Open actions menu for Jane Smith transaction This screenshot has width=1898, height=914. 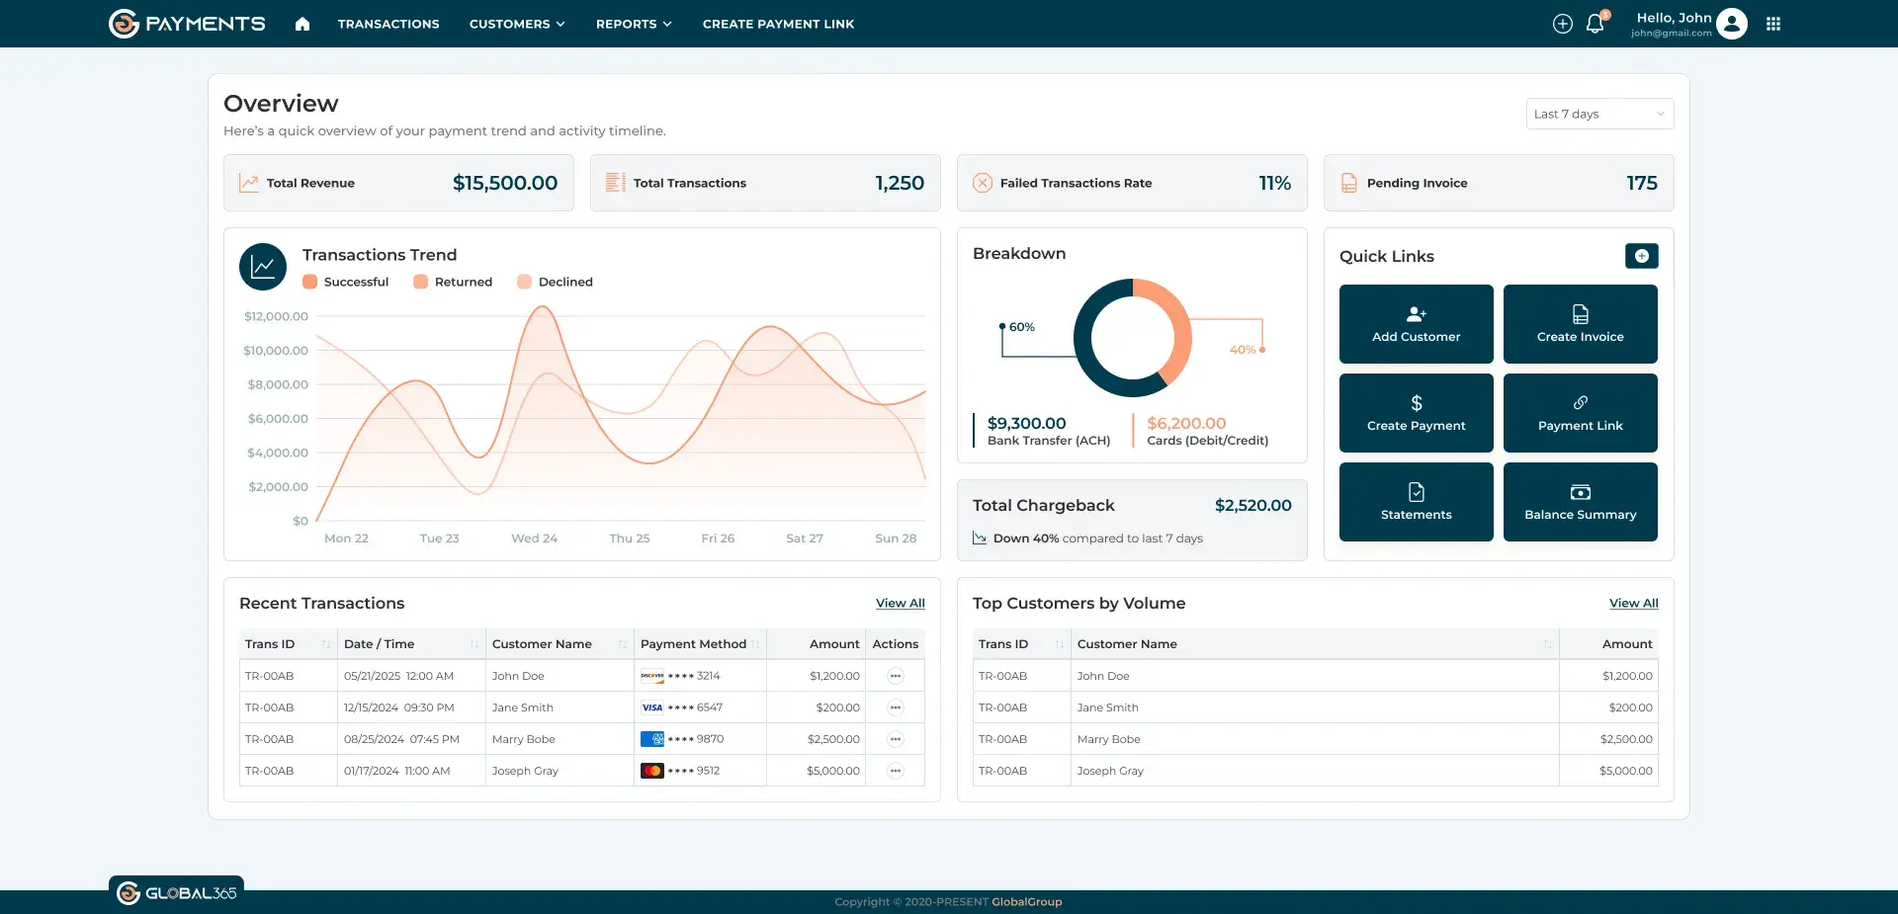pos(895,707)
